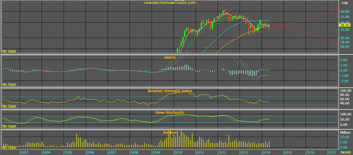The image size is (353, 155).
Task: Select the -1.00 MACD axis value
Action: [x=344, y=76]
